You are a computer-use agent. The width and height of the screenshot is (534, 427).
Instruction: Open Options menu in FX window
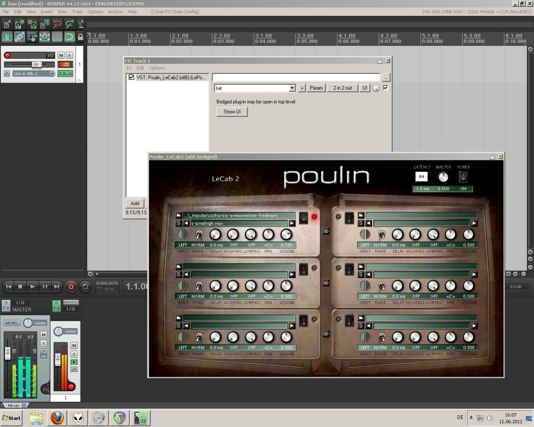tap(157, 68)
